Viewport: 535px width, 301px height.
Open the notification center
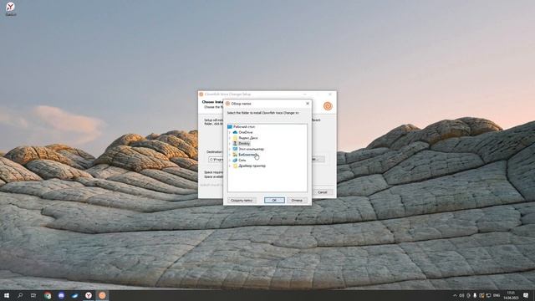click(526, 295)
